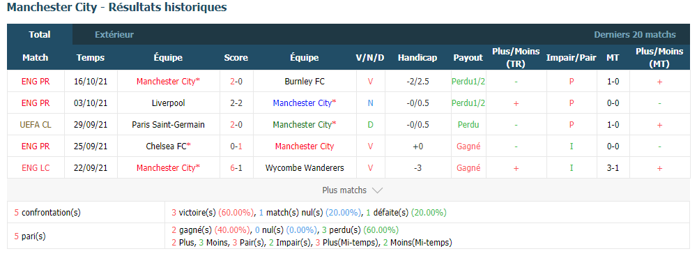Open Manchester City link in 16/10/21 row
This screenshot has width=697, height=256.
point(168,82)
